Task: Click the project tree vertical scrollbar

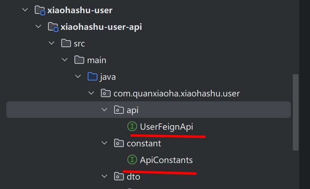Action: pyautogui.click(x=295, y=111)
